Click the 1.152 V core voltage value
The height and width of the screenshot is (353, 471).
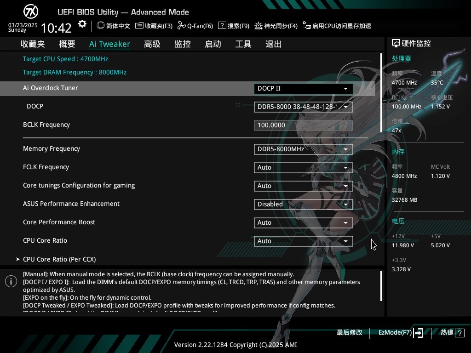(440, 107)
